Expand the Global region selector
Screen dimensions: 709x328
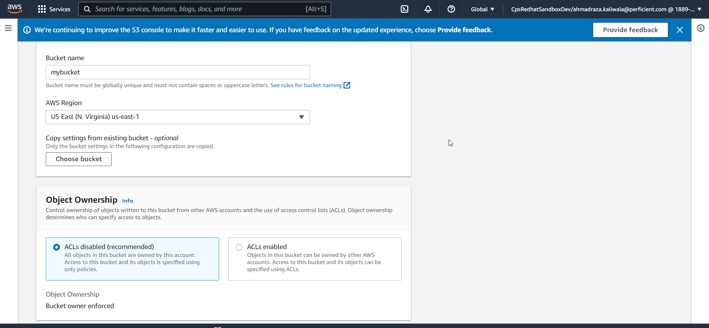coord(482,9)
